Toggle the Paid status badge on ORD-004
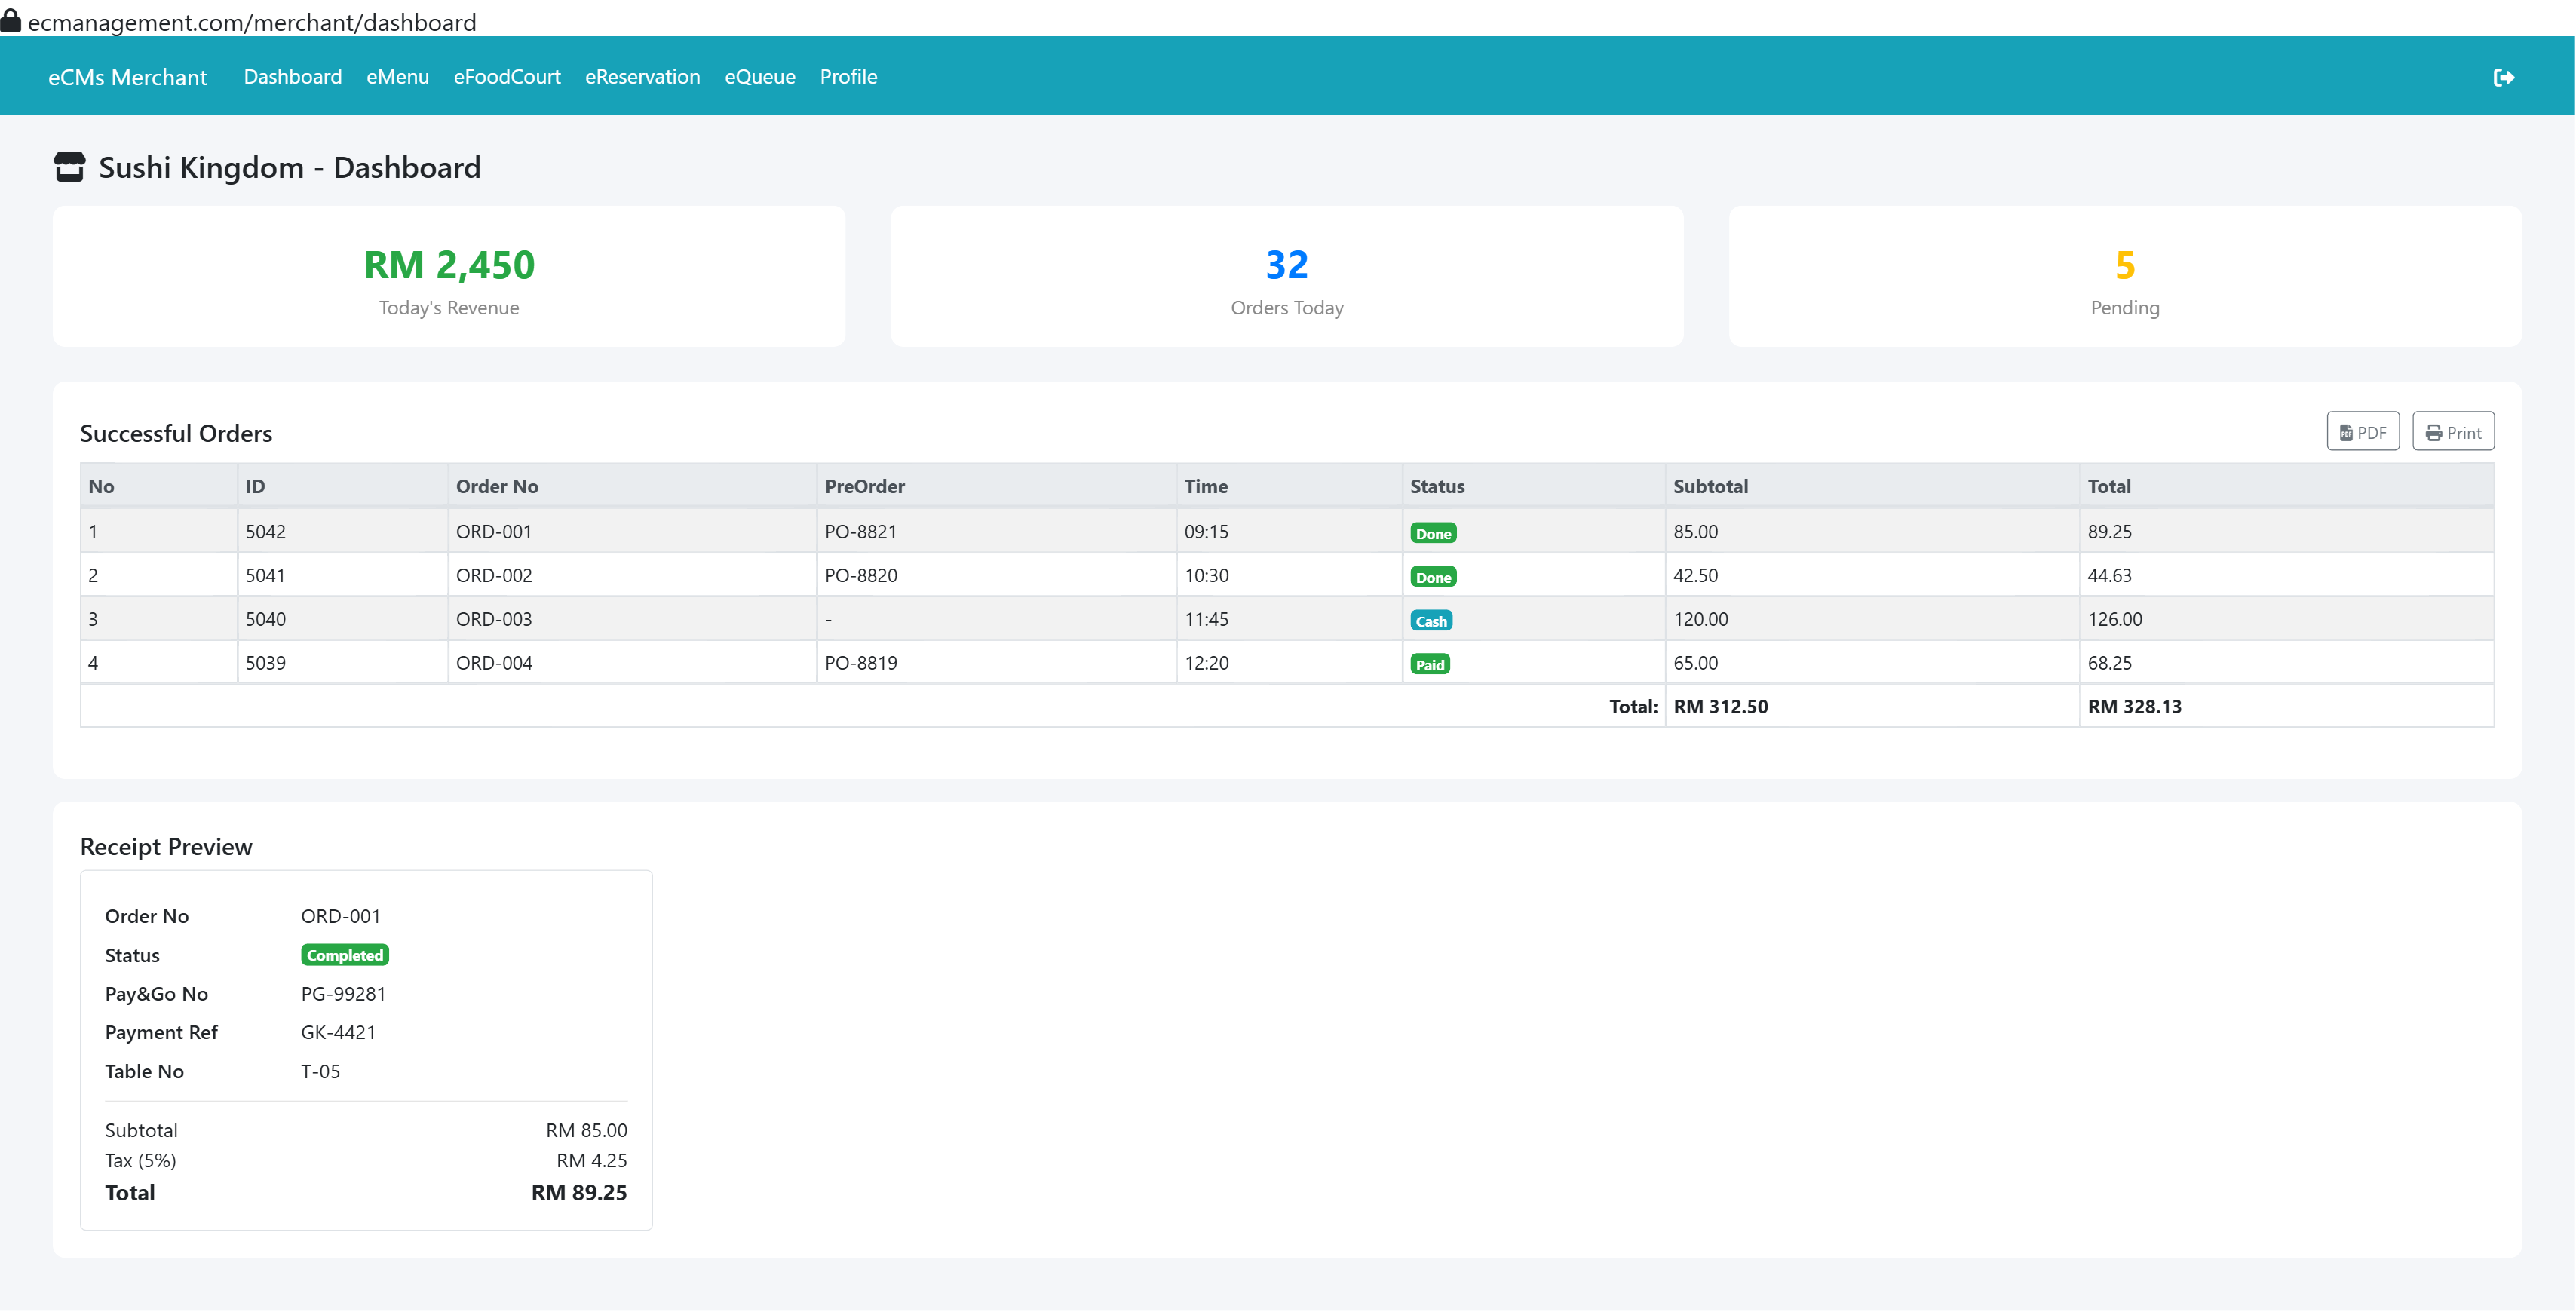The height and width of the screenshot is (1312, 2576). pyautogui.click(x=1430, y=663)
